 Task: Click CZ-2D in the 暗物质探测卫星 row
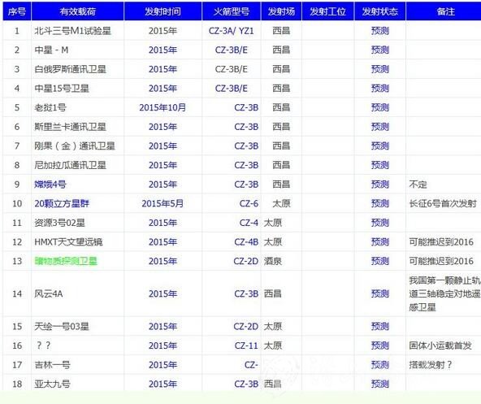246,261
